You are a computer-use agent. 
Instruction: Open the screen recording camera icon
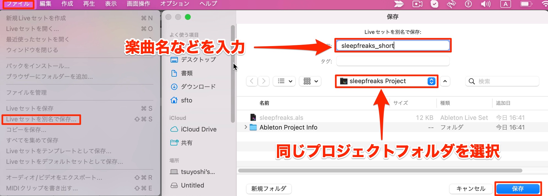417,4
